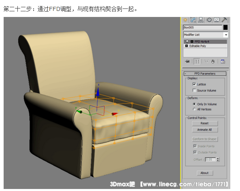Viewport: 240px width, 191px height.
Task: Select the Only In Volume radio
Action: (194, 104)
